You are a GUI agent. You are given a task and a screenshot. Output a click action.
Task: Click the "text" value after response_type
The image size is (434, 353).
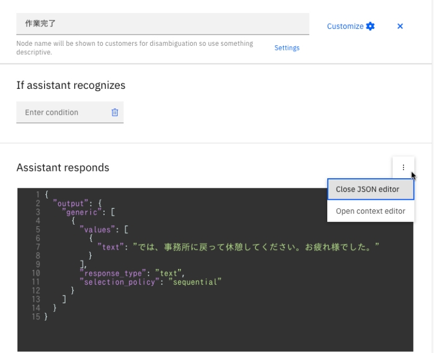(x=170, y=273)
